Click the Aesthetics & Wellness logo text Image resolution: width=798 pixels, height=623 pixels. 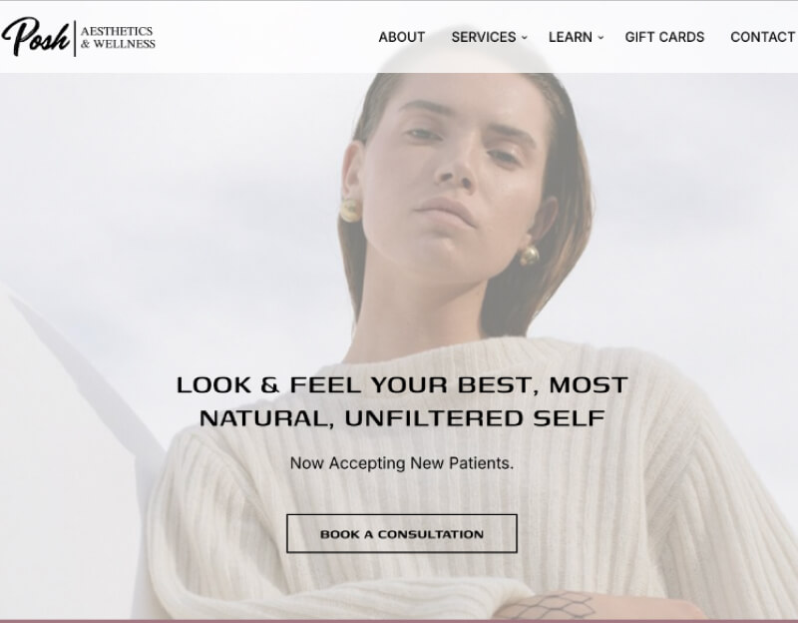pyautogui.click(x=118, y=38)
